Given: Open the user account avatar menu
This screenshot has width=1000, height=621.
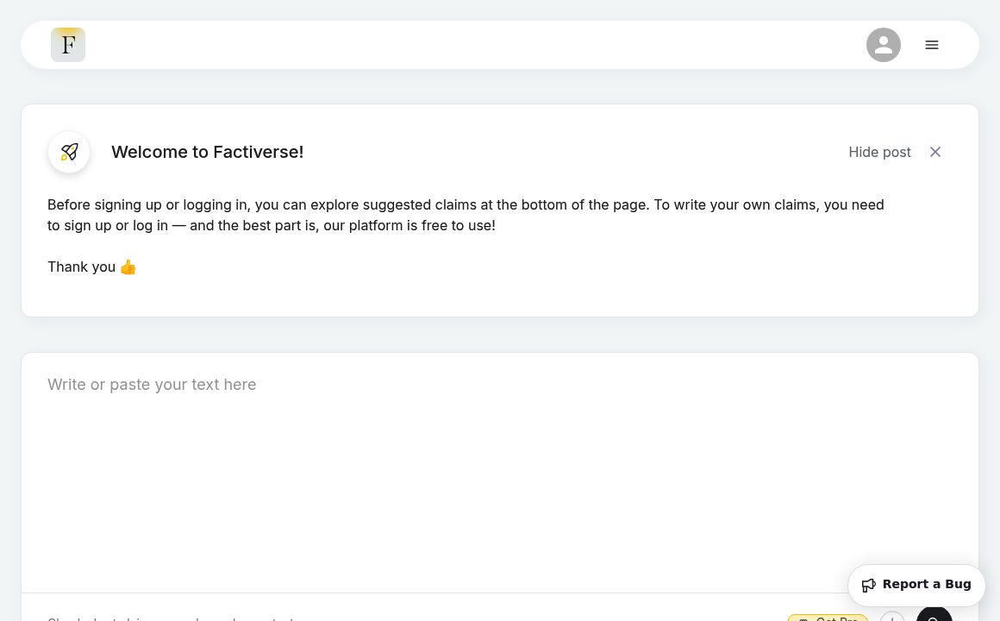Looking at the screenshot, I should point(884,45).
